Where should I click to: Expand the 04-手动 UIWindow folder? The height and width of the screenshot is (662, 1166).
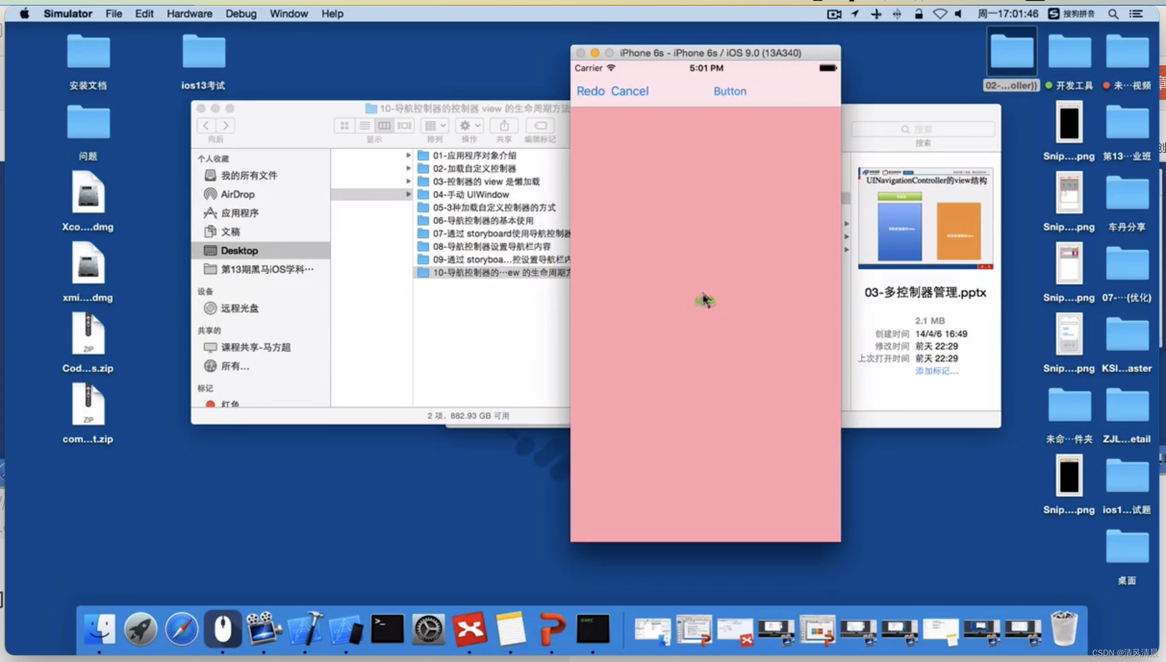tap(408, 194)
